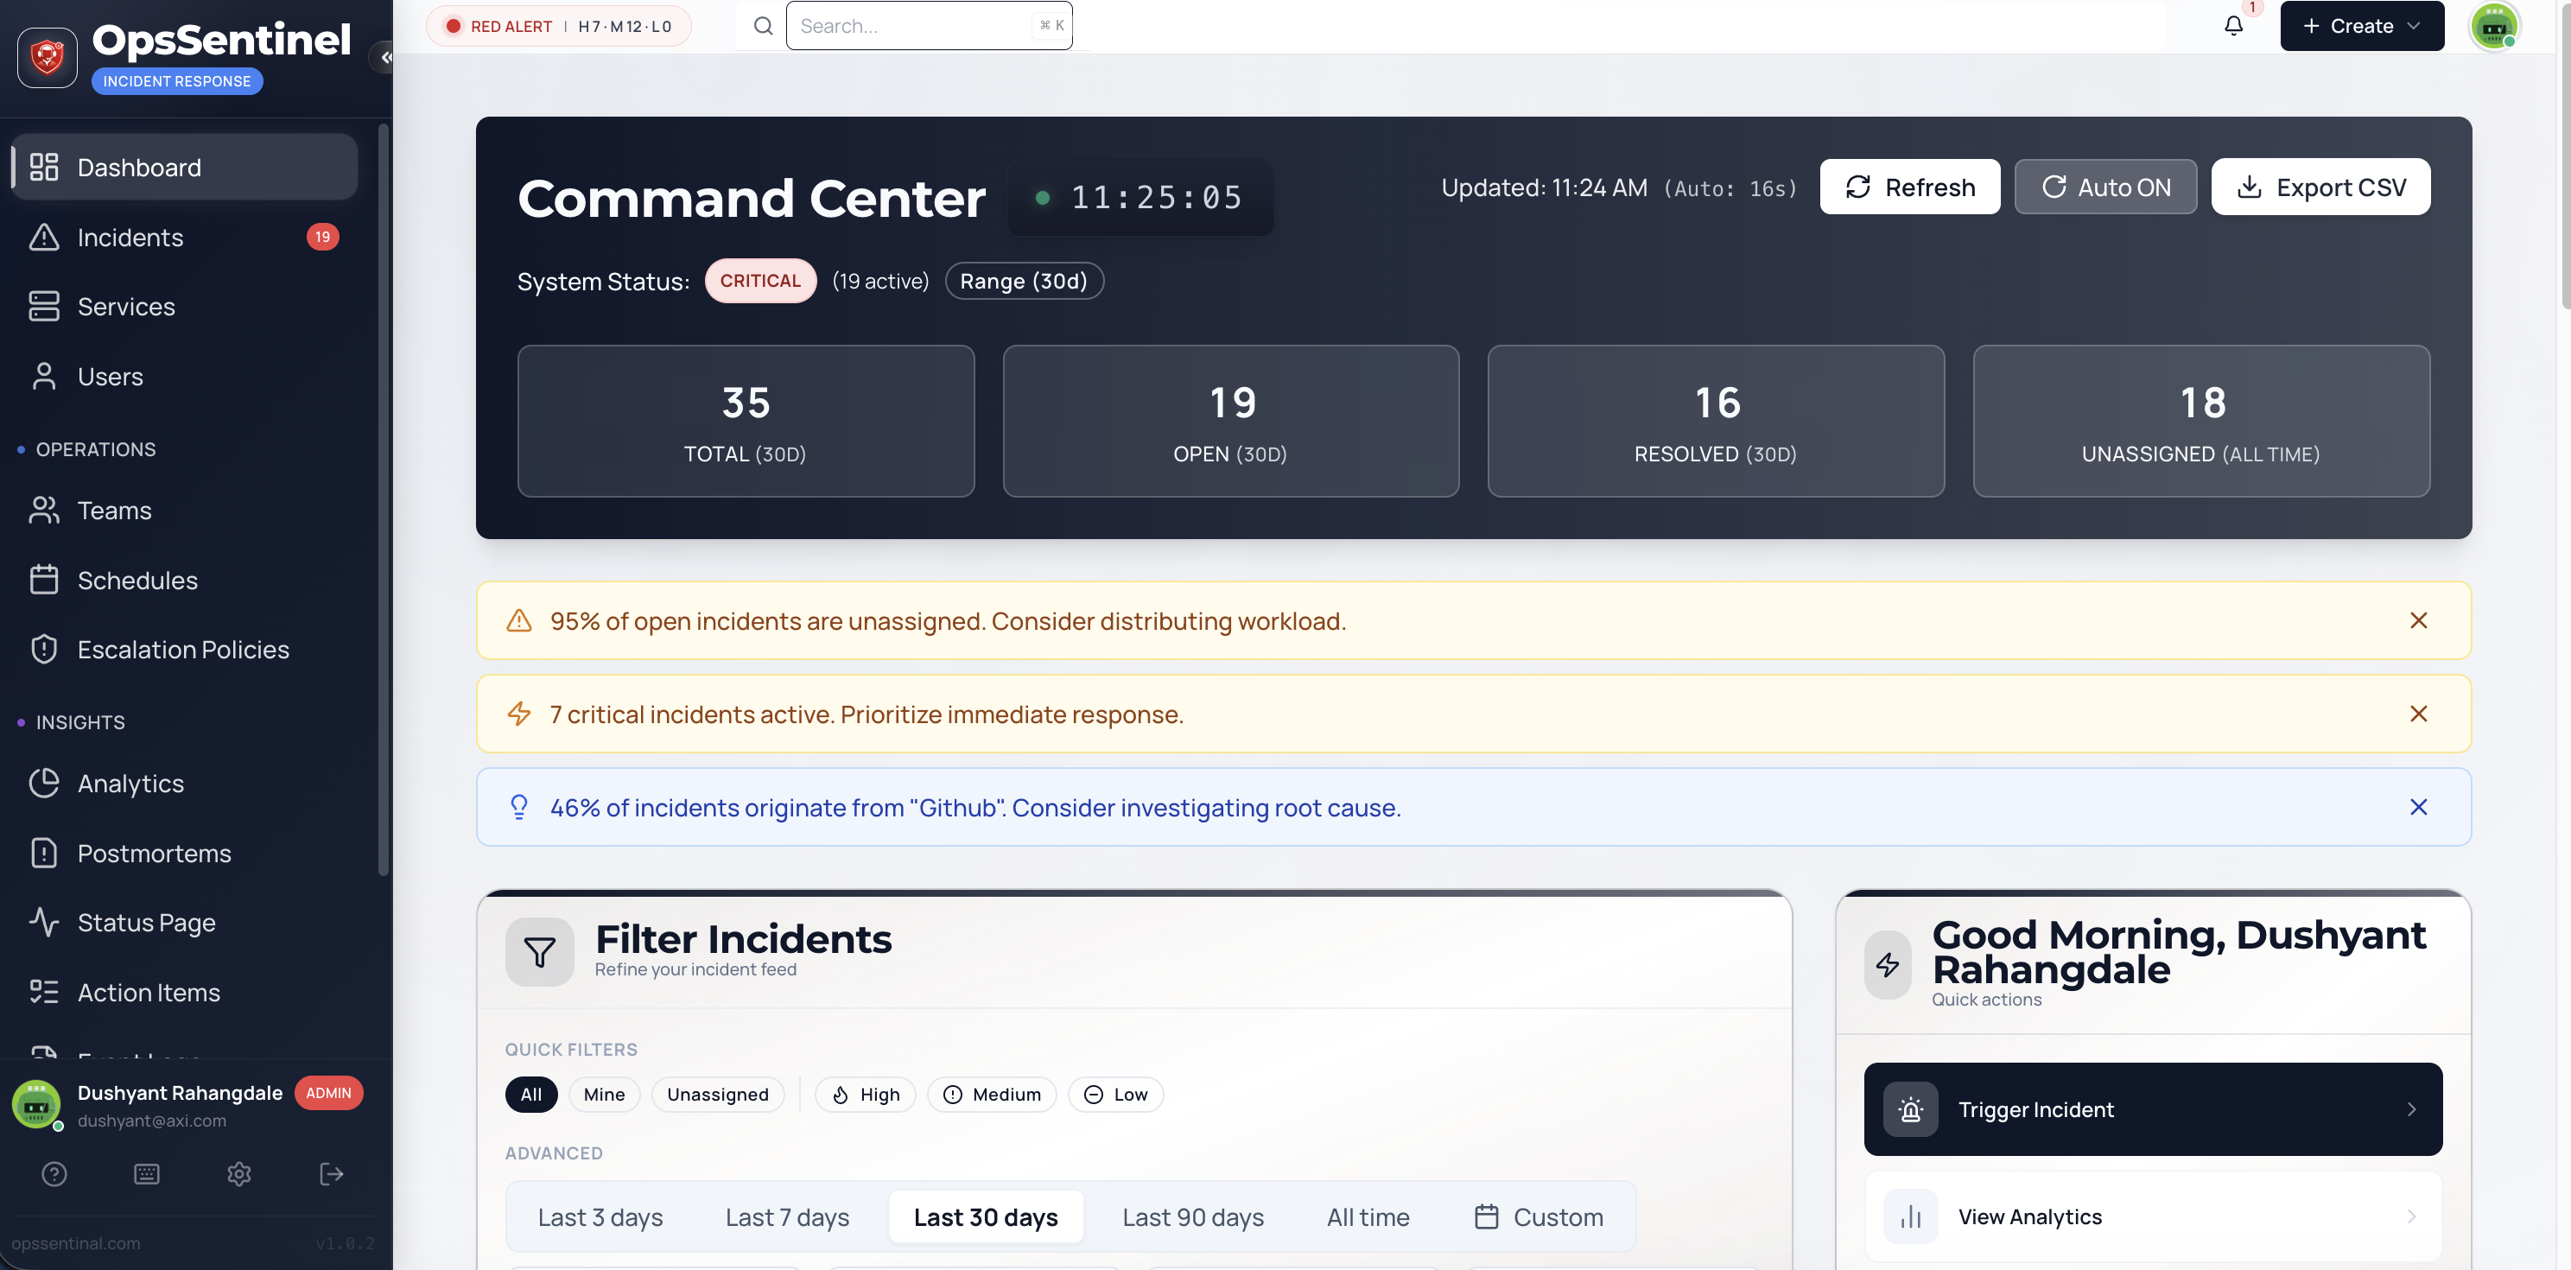Click the logout icon in sidebar footer
Viewport: 2571px width, 1270px height.
click(332, 1174)
